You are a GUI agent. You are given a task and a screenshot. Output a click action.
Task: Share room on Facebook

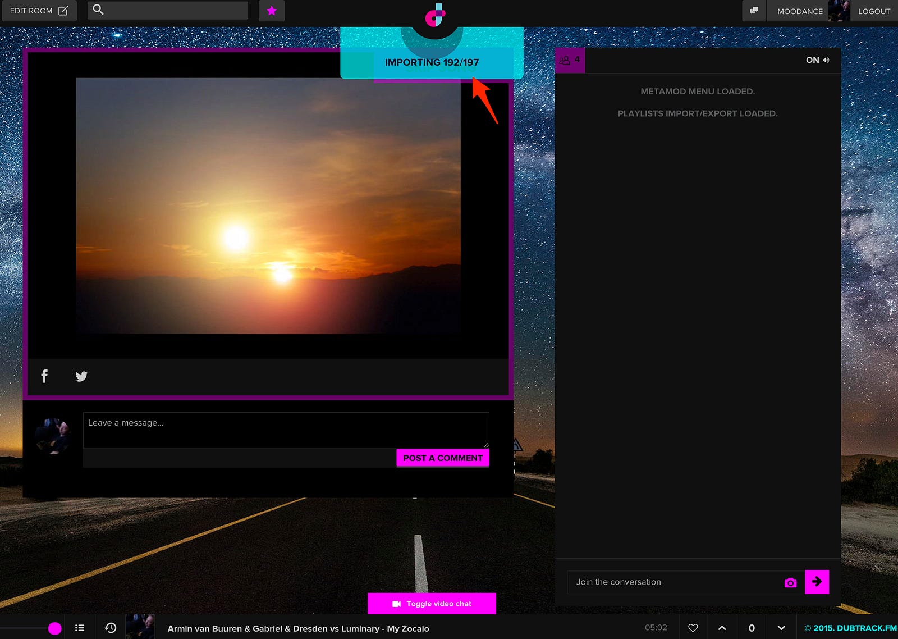click(44, 376)
